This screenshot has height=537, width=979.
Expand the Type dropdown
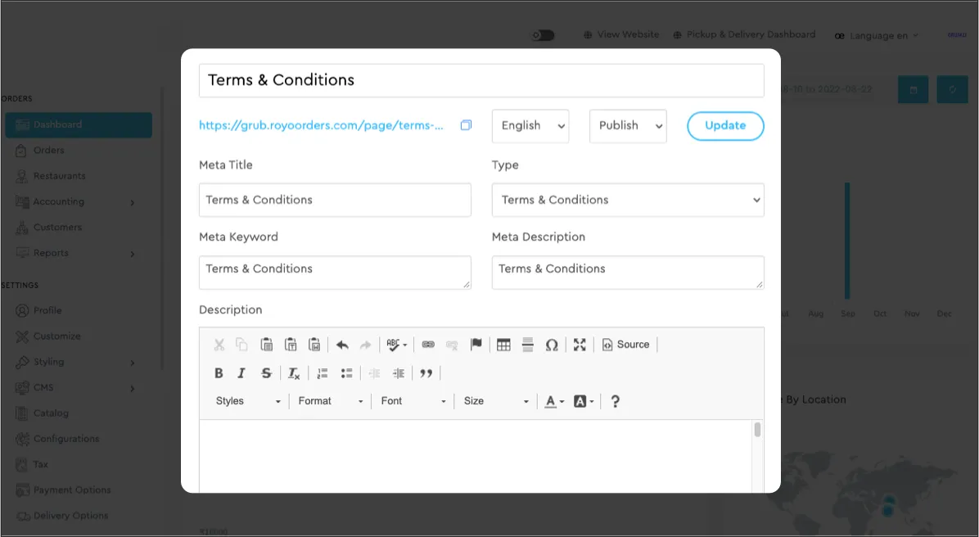[x=627, y=200]
